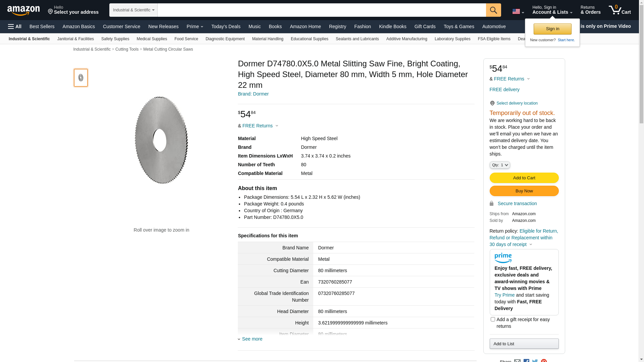Share via email envelope icon

point(517,361)
